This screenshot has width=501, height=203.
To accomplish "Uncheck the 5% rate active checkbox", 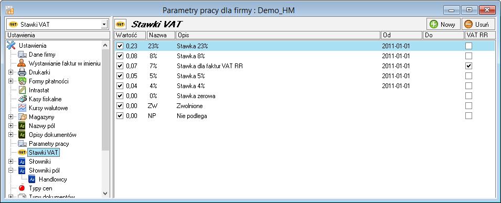I will [120, 76].
